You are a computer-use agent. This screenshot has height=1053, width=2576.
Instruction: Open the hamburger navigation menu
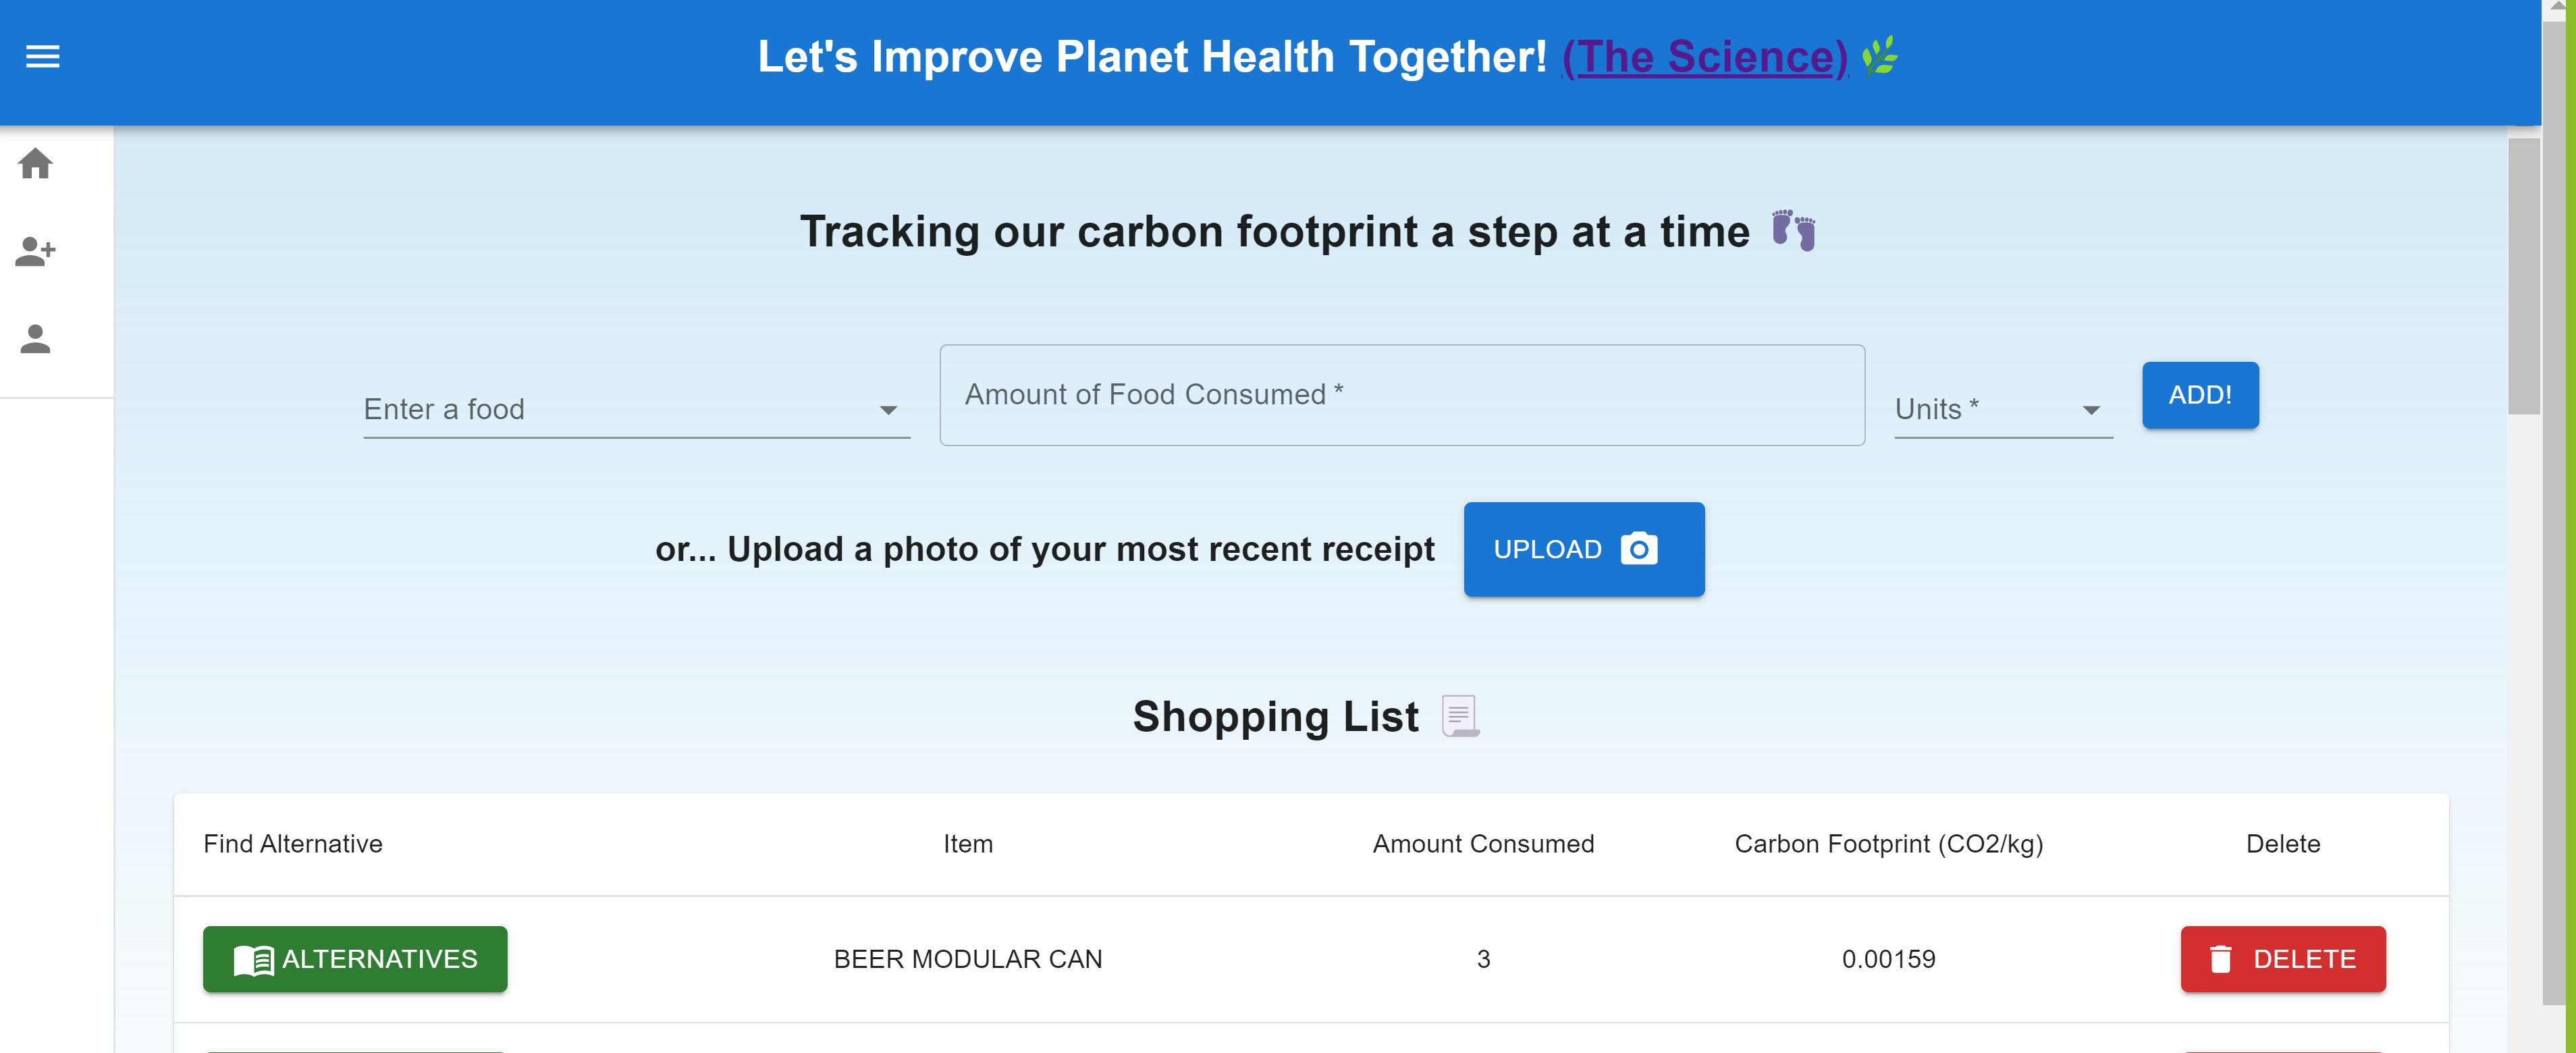pos(42,57)
